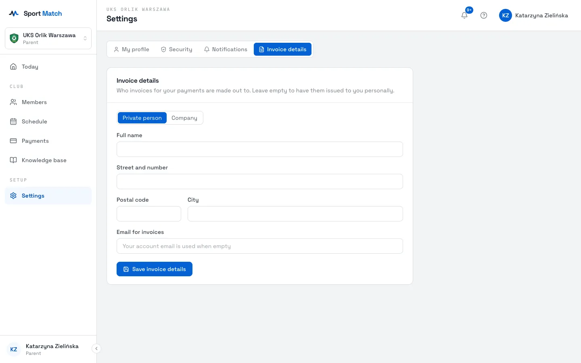Focus the Postal code field
Screen dimensions: 581x363
pos(149,214)
